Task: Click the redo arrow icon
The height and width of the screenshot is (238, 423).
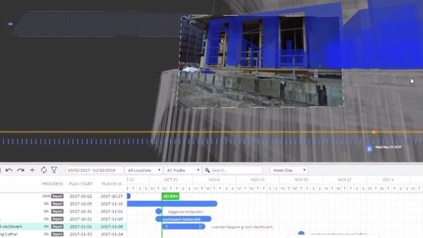Action: click(x=20, y=170)
